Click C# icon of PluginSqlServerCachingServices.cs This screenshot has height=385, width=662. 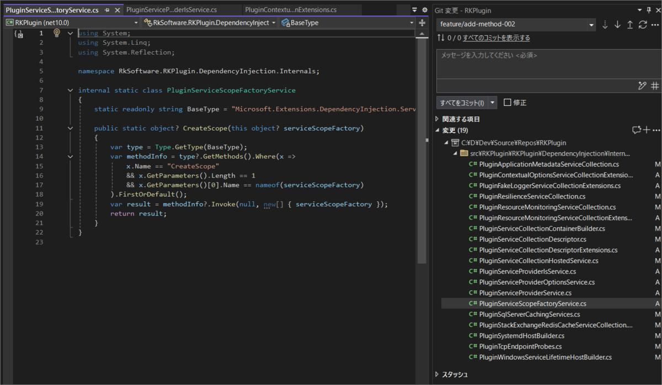(473, 314)
